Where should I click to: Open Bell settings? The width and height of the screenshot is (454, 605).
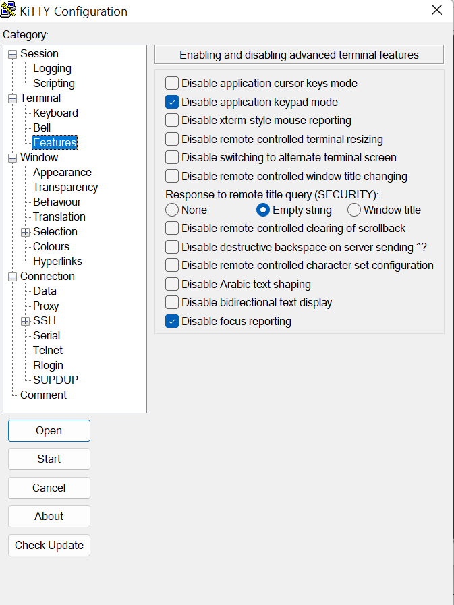tap(42, 127)
